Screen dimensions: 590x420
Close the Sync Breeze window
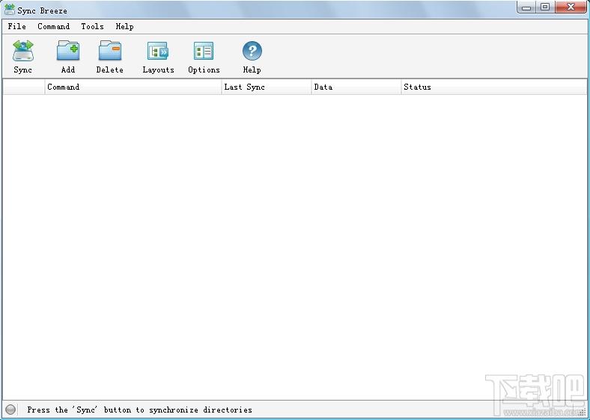coord(571,7)
